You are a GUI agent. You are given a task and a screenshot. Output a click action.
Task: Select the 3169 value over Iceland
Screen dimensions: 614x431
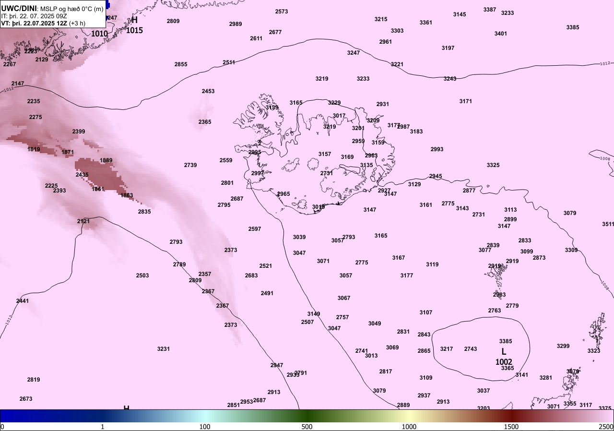tap(347, 157)
